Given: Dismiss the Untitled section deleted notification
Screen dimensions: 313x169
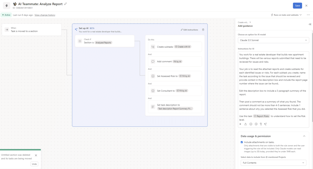Looking at the screenshot, I should point(36,155).
